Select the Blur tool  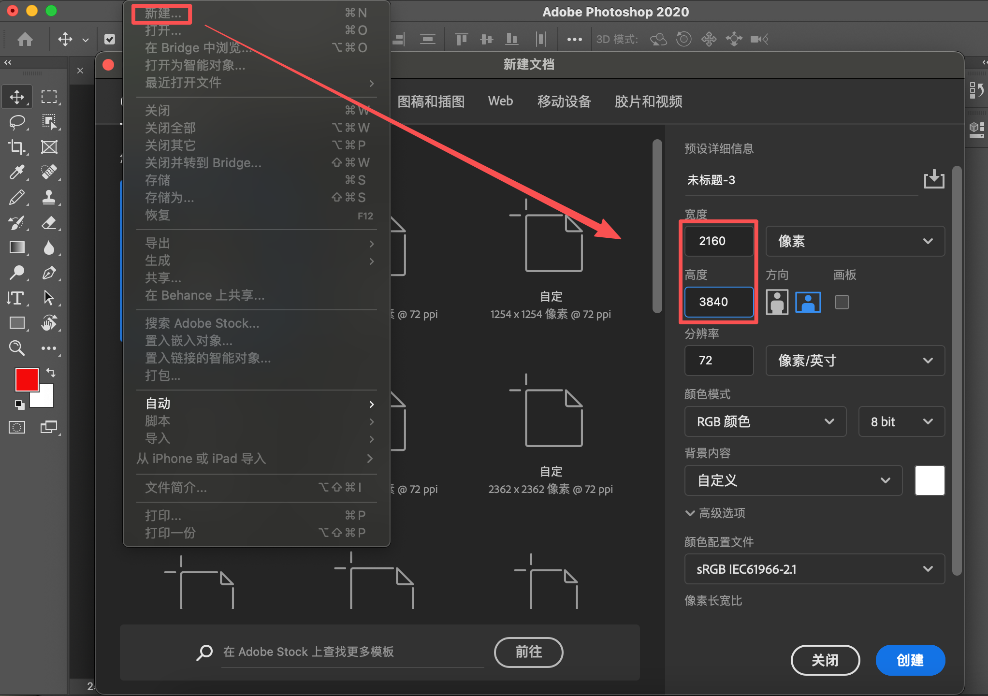49,247
